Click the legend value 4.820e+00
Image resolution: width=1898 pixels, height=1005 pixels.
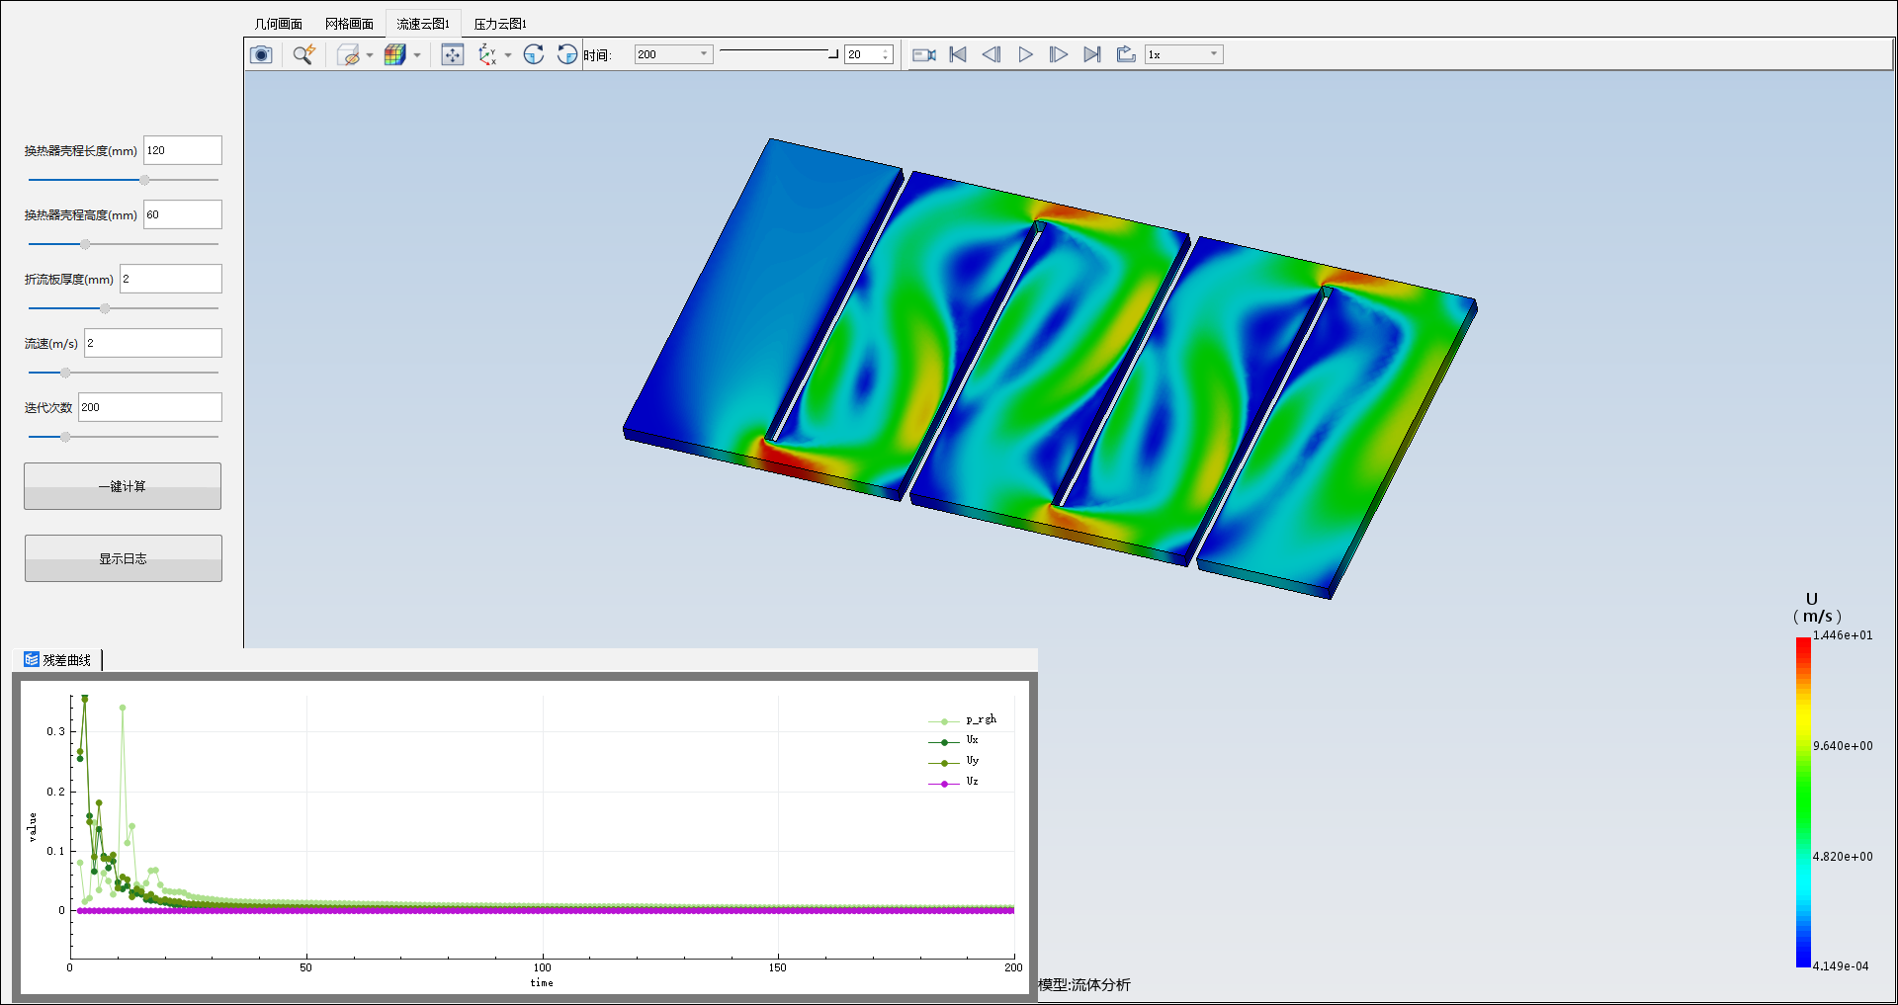pos(1843,857)
